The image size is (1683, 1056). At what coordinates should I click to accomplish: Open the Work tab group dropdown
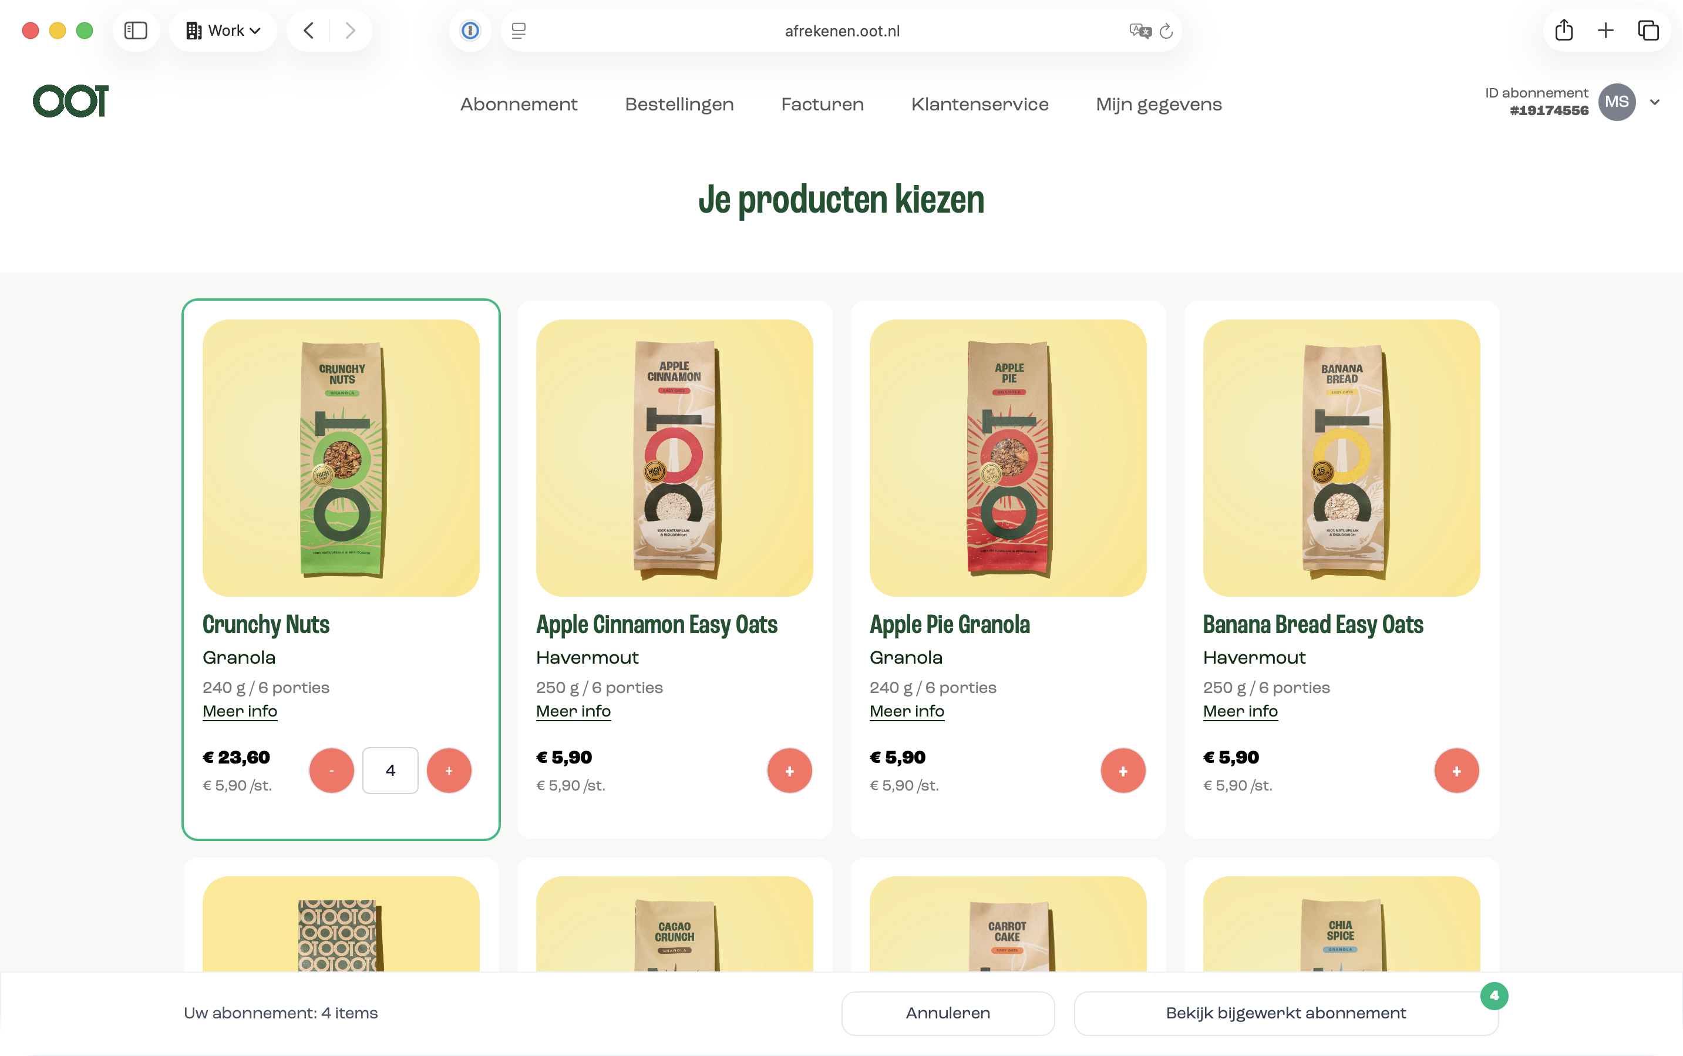[223, 31]
